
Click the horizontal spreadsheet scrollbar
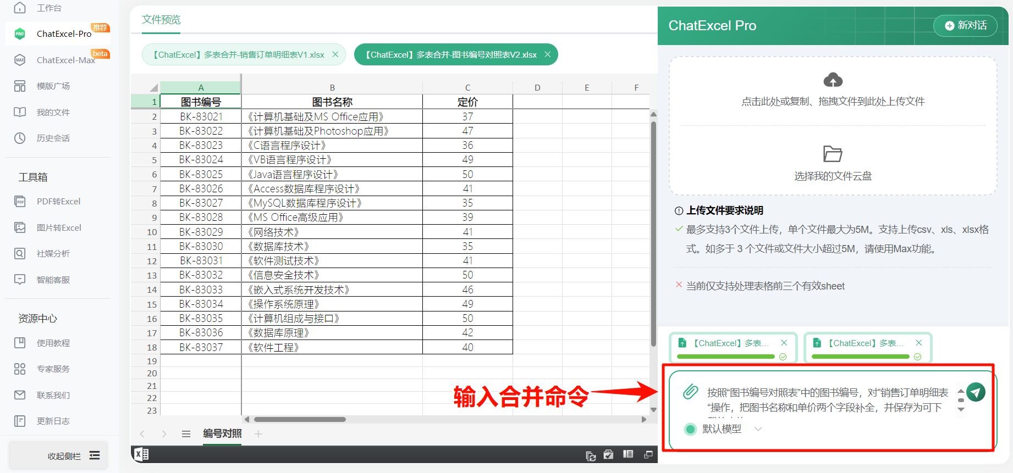(300, 420)
